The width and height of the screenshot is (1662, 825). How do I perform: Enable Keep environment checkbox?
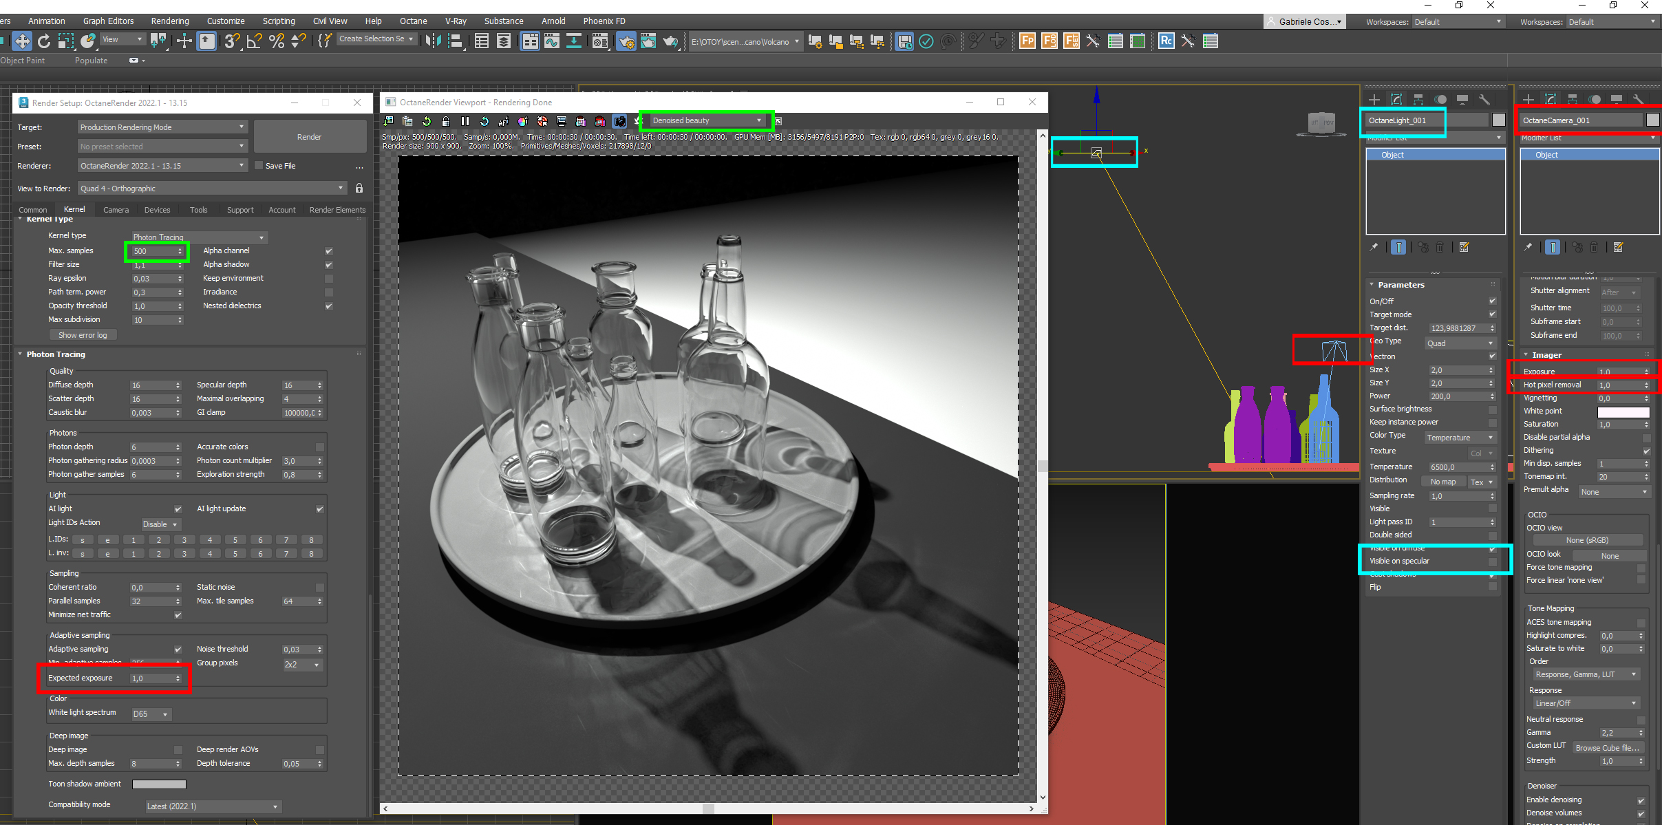tap(329, 279)
